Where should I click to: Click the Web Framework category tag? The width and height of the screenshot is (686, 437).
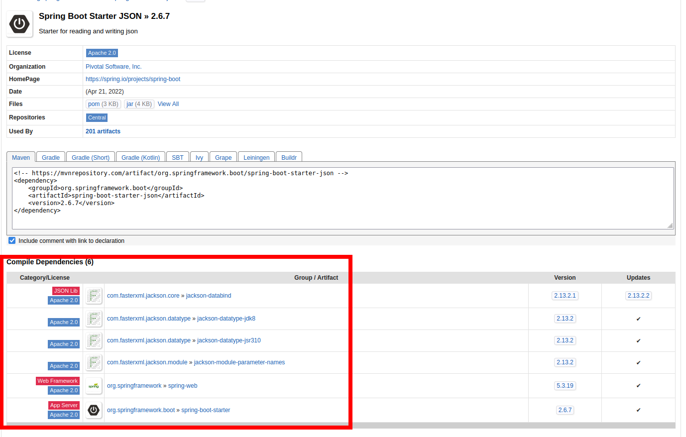[x=58, y=381]
